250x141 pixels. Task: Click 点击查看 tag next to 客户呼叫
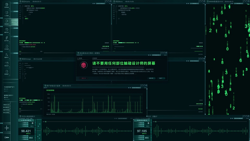point(16,37)
